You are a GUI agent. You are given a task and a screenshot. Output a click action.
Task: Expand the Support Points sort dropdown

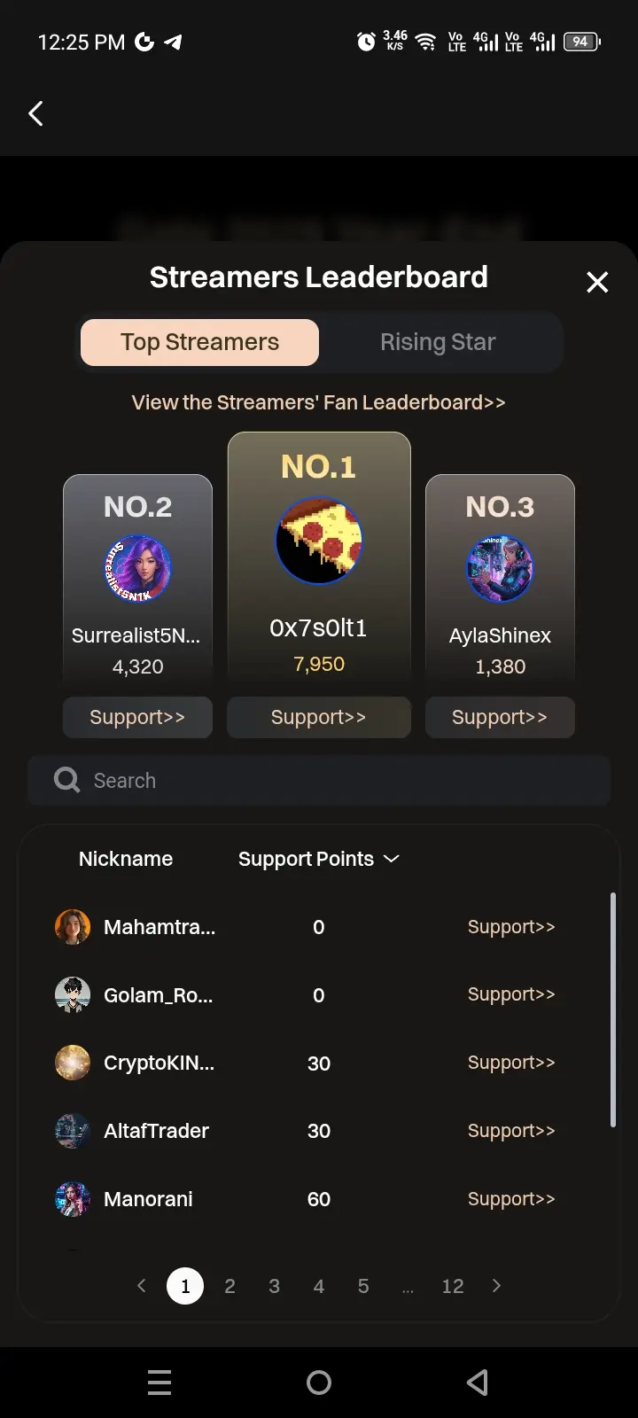click(391, 859)
